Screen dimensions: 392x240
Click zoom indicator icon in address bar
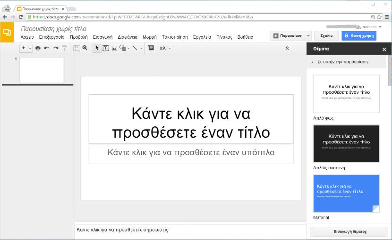[x=373, y=17]
